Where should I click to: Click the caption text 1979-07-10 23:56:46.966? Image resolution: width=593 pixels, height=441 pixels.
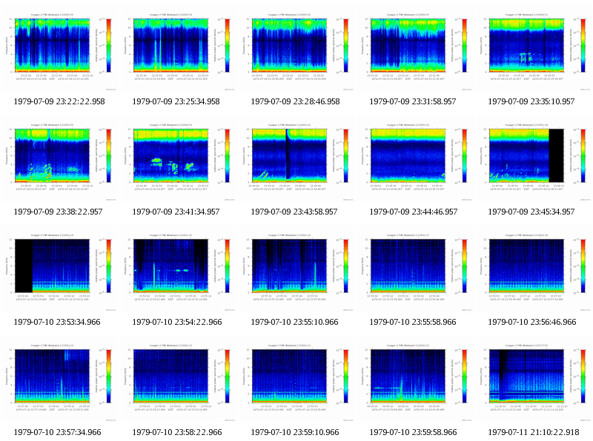coord(532,322)
